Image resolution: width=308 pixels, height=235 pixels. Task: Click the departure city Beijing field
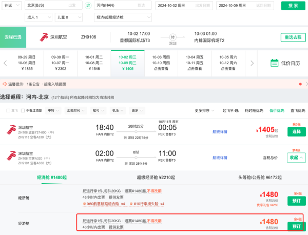pos(53,5)
